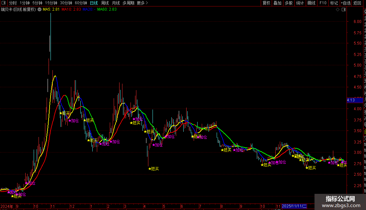Click the 2025/11/11 date marker on timeline
The width and height of the screenshot is (366, 210).
[x=294, y=206]
